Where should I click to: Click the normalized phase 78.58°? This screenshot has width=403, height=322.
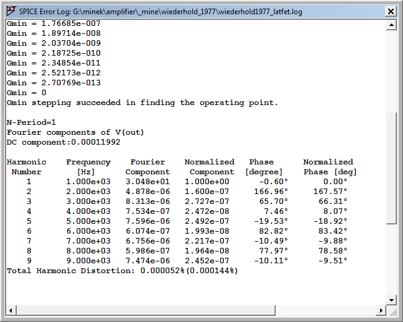tap(333, 251)
